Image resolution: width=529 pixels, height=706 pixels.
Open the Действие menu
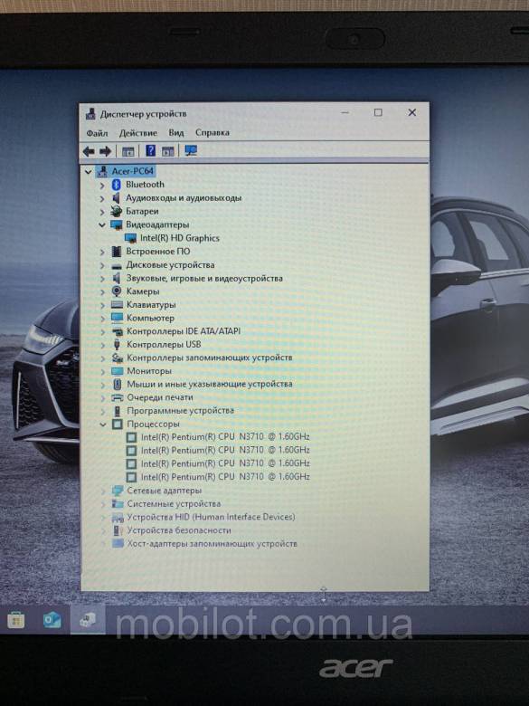[138, 133]
